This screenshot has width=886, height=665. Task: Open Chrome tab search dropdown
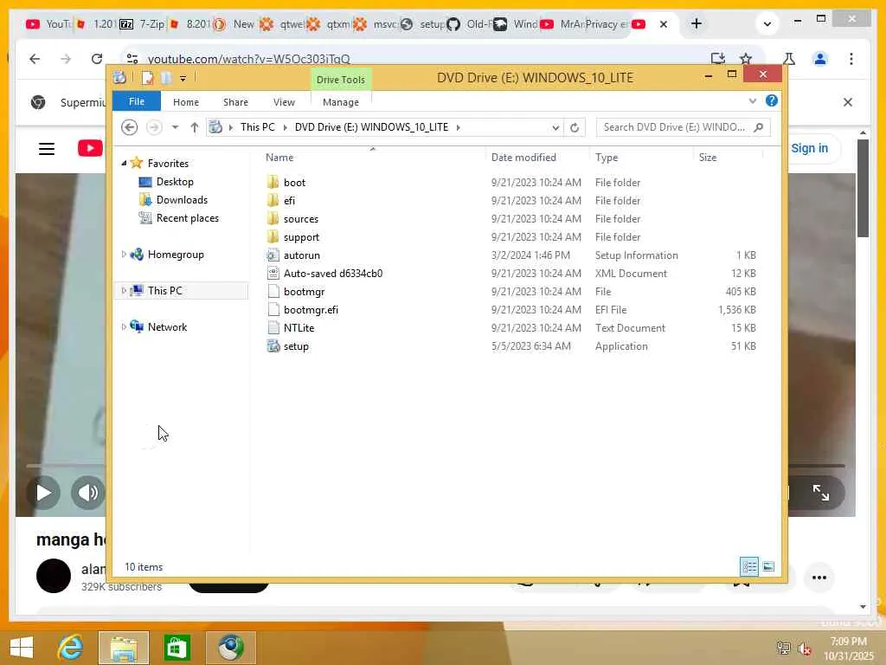[x=767, y=23]
